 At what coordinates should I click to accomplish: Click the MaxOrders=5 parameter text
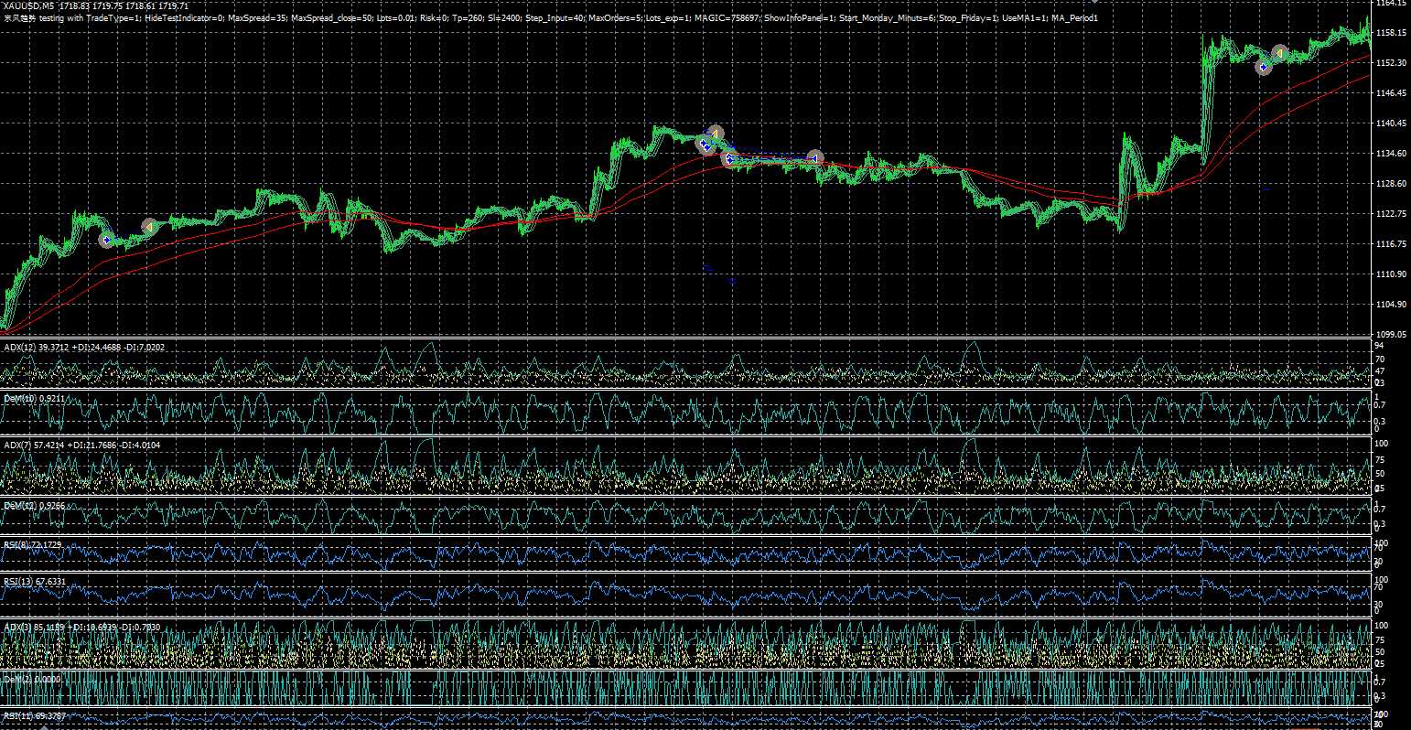pyautogui.click(x=615, y=18)
